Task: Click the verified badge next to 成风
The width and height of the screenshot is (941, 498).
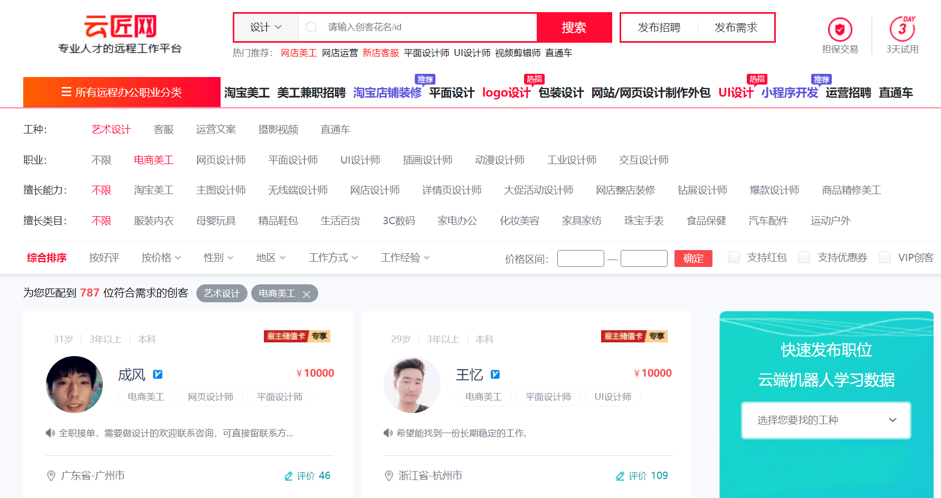Action: [x=157, y=374]
